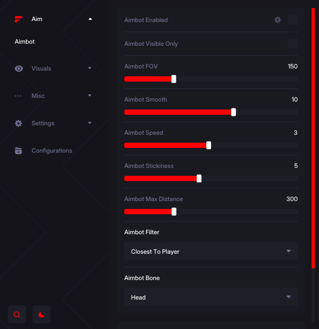Expand the Misc section arrow
The height and width of the screenshot is (329, 319).
(89, 95)
